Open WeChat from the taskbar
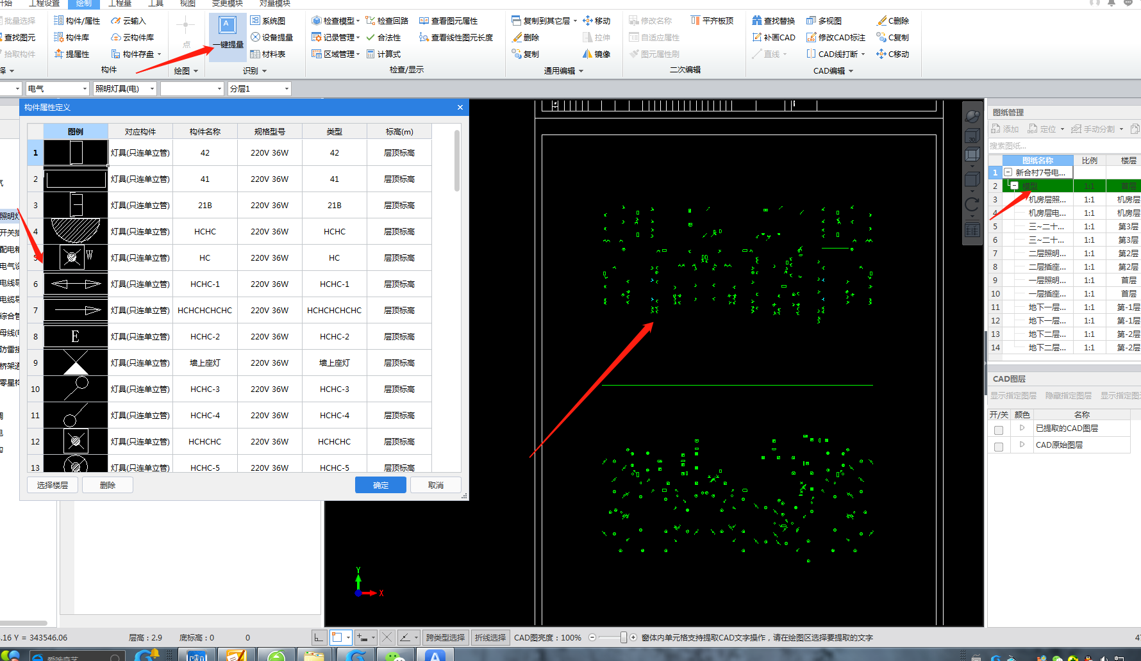The width and height of the screenshot is (1141, 661). coord(396,655)
